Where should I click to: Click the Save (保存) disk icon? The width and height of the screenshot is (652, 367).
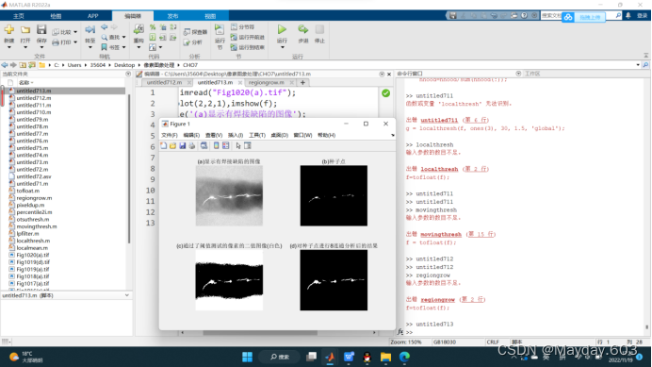tap(41, 30)
